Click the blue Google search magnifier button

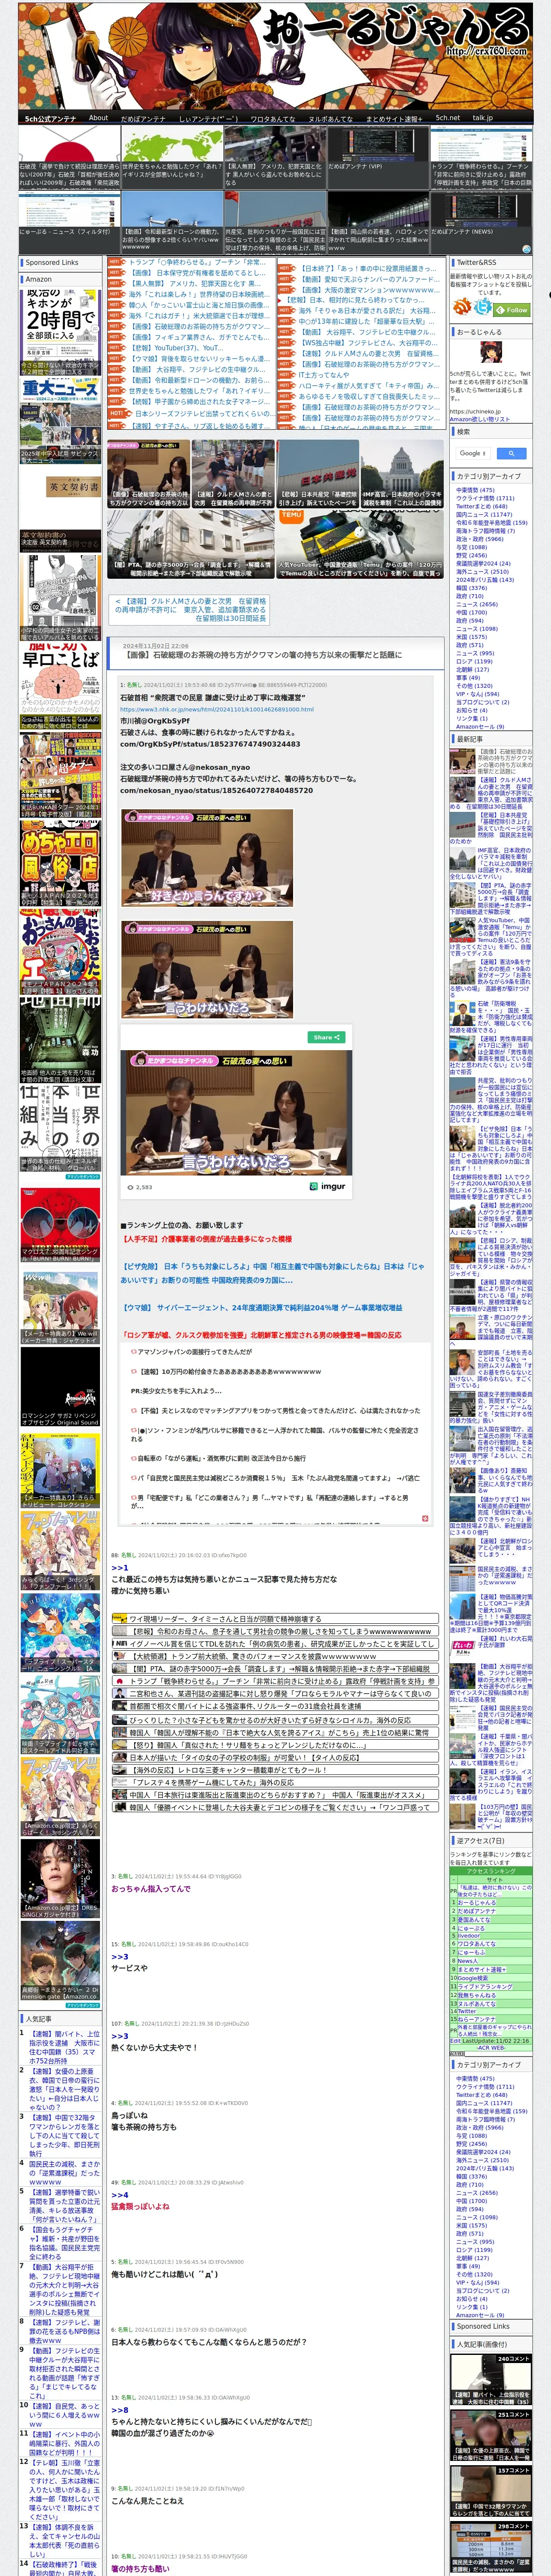point(511,453)
